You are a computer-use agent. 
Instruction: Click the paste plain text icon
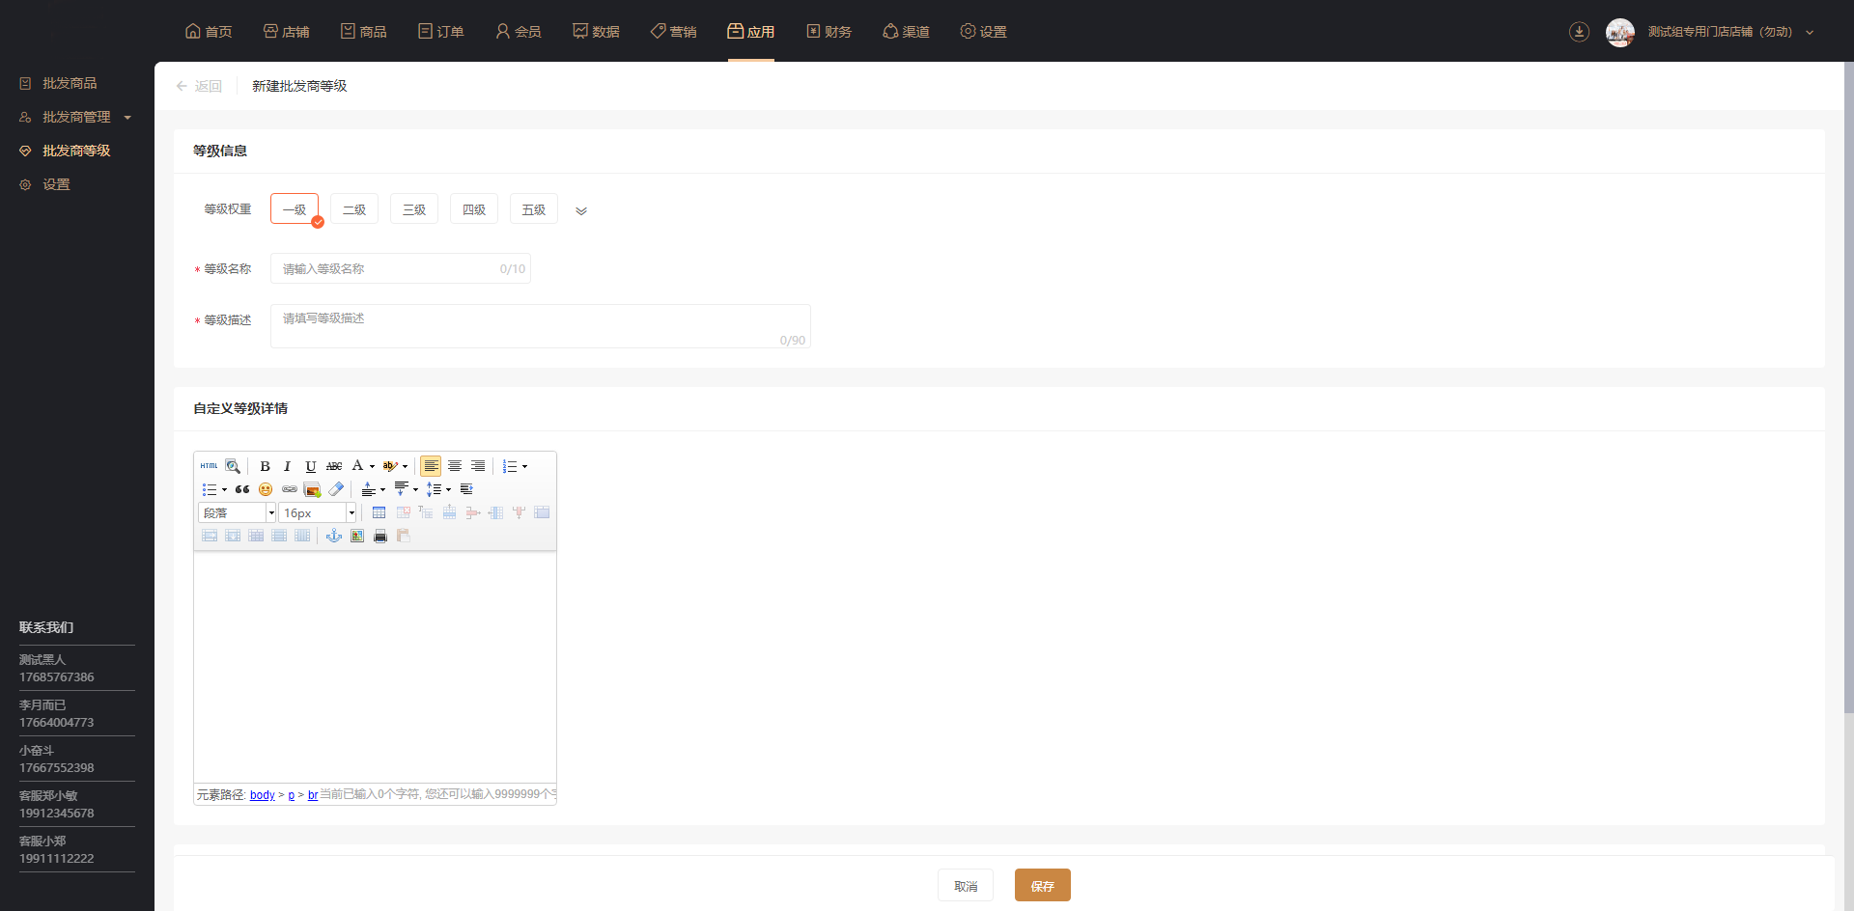pyautogui.click(x=404, y=536)
